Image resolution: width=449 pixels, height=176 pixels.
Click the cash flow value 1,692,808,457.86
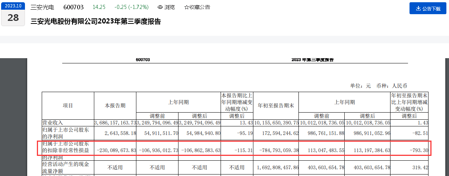(x=276, y=168)
